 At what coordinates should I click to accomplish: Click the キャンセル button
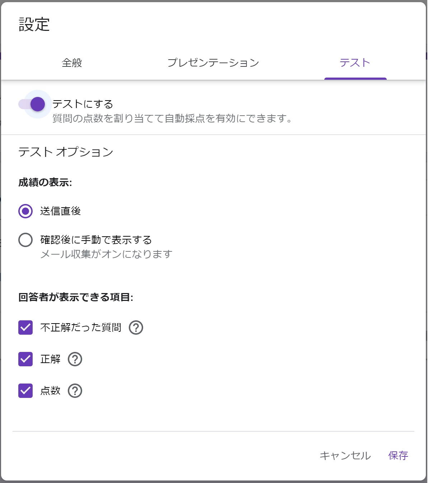tap(345, 456)
